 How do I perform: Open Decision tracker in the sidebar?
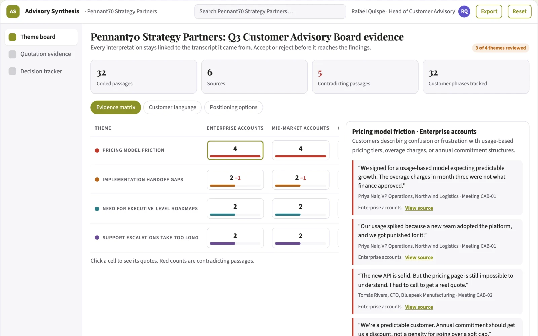[41, 71]
